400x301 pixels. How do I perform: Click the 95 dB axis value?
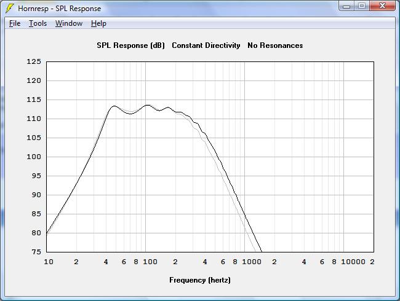(36, 176)
